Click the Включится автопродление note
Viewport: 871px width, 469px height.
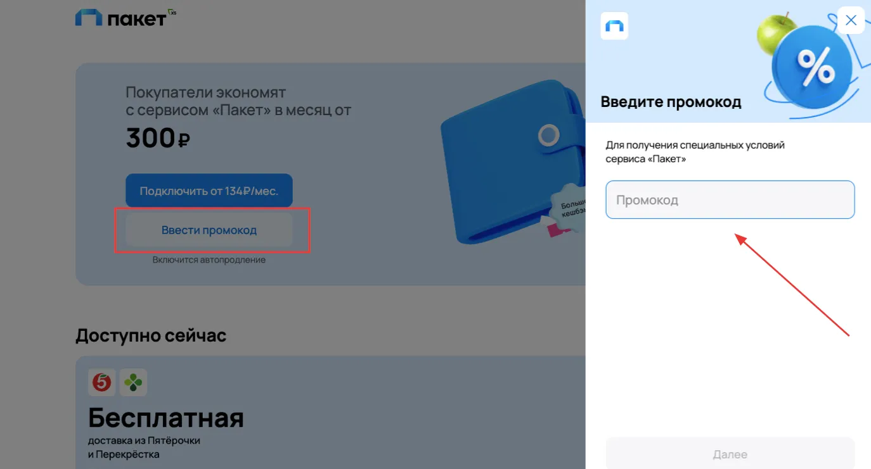(209, 260)
